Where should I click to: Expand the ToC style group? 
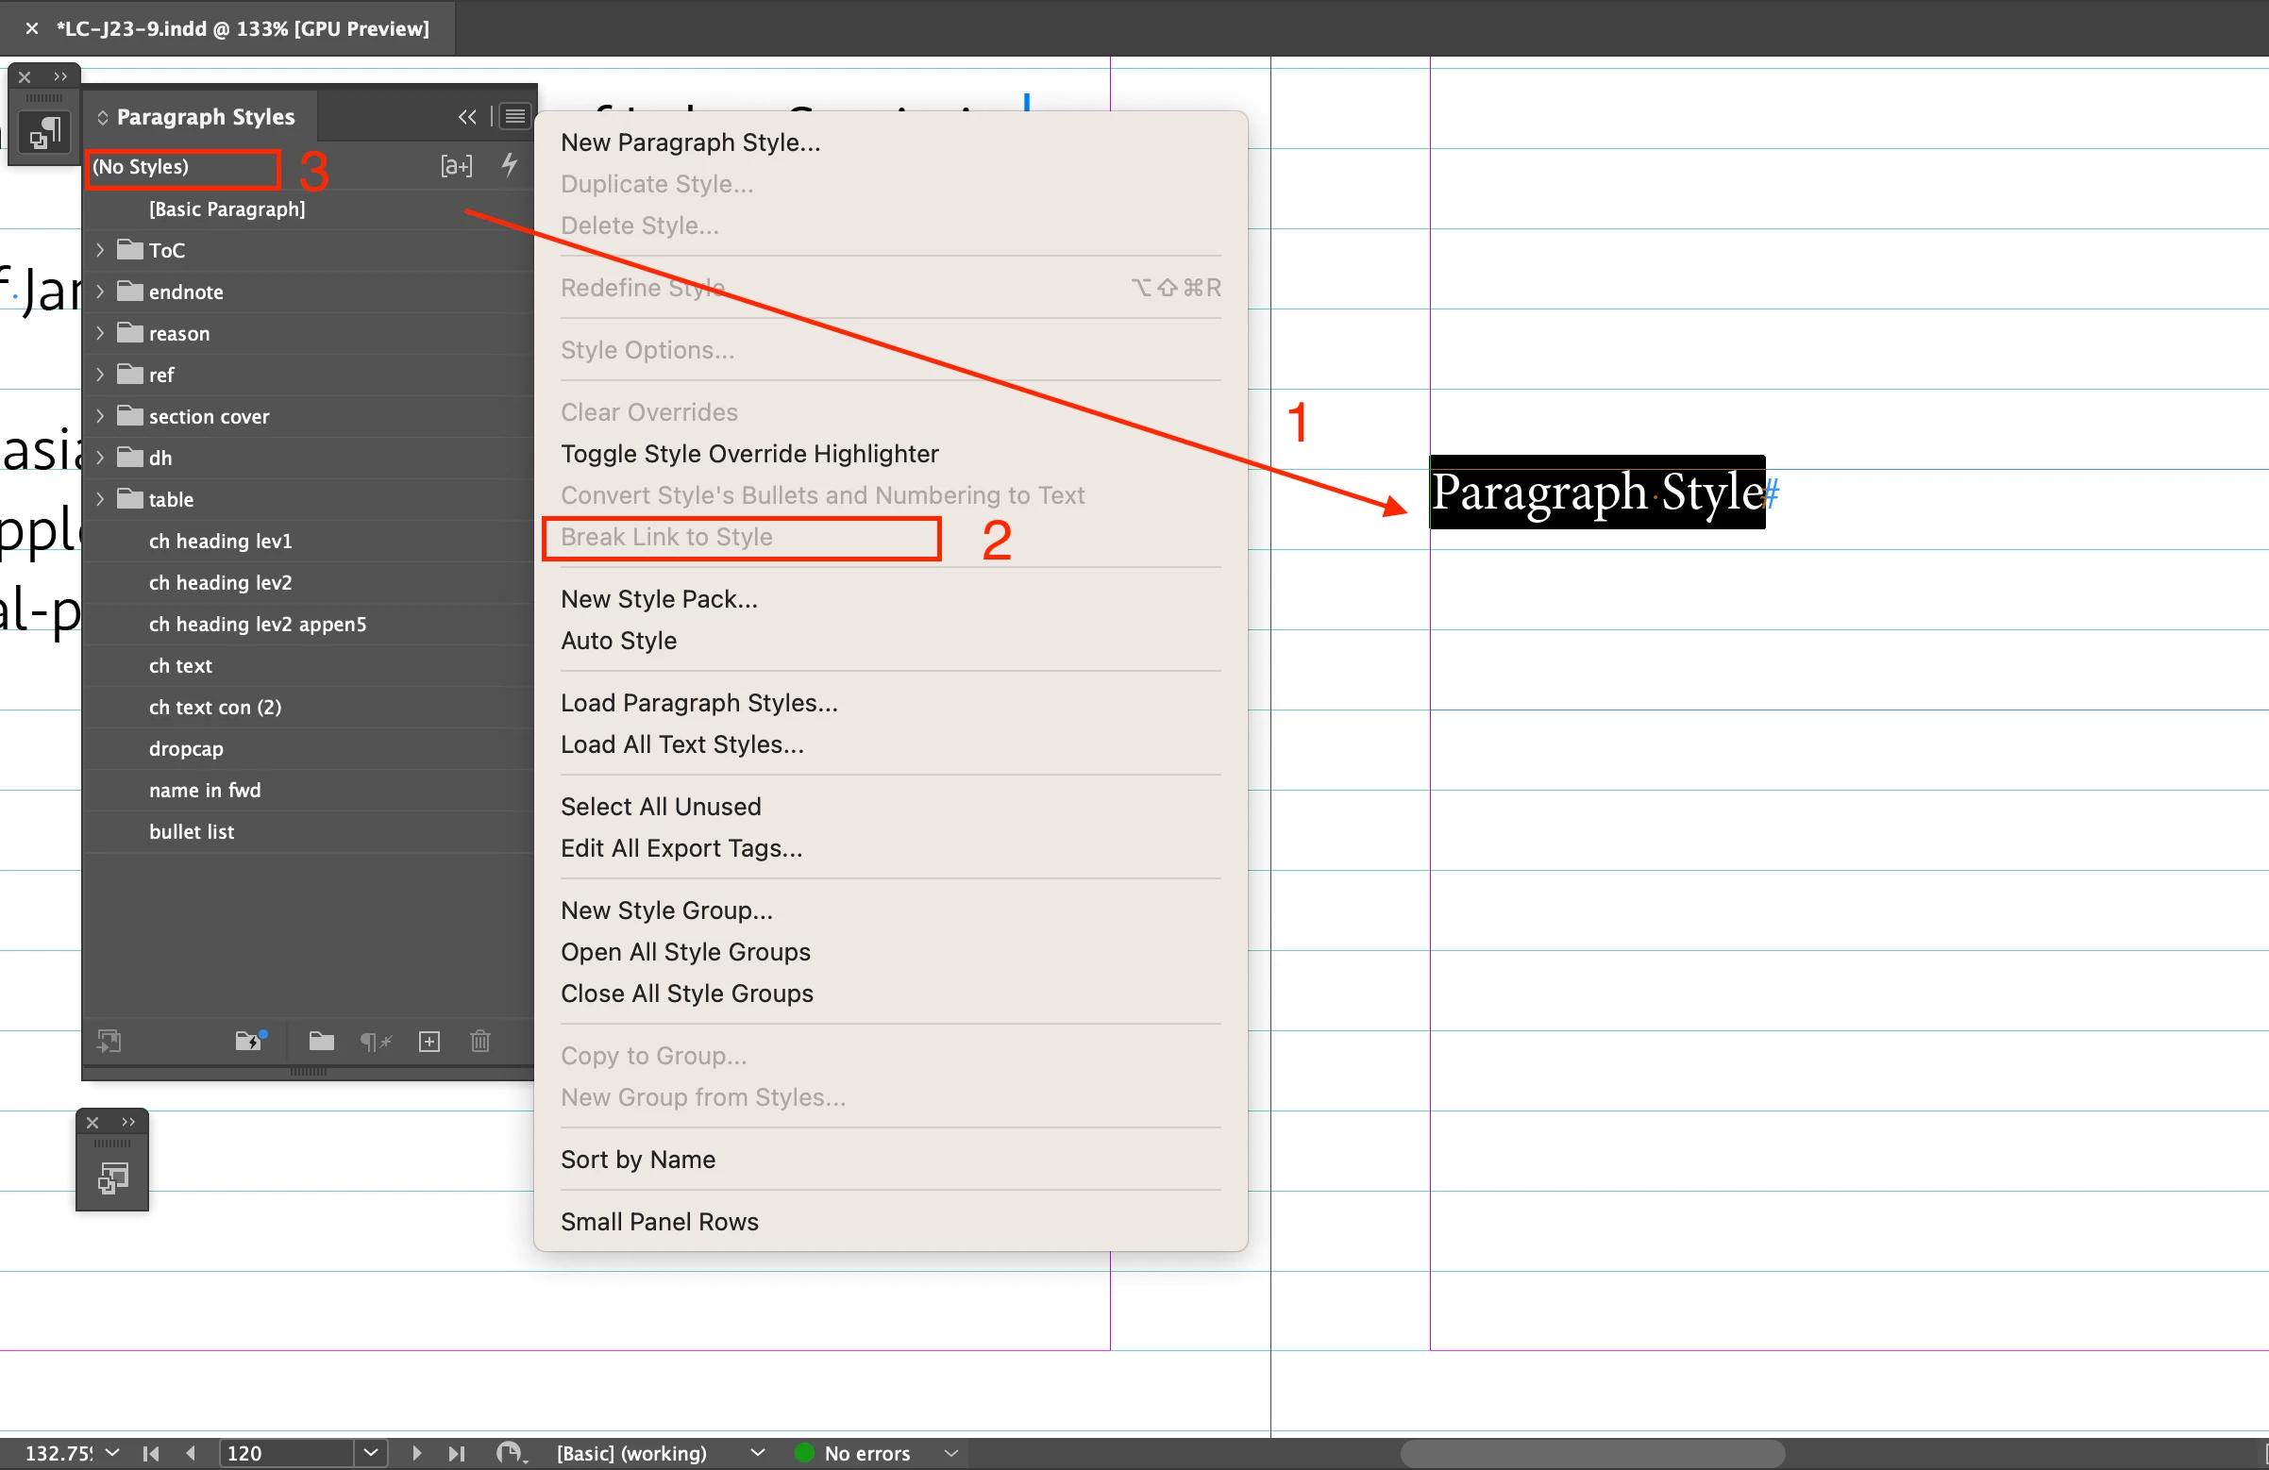coord(100,250)
